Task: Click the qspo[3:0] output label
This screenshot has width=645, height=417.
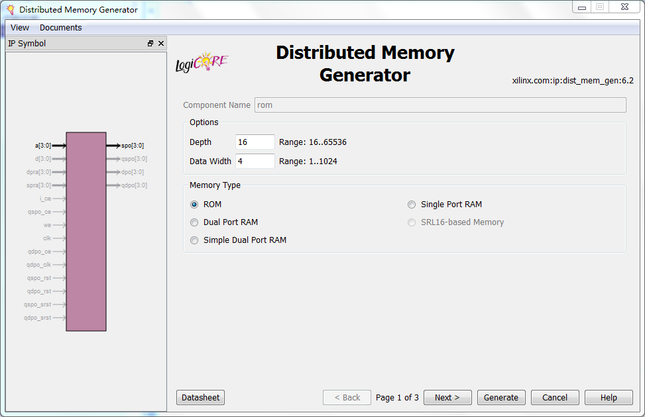Action: click(x=134, y=159)
